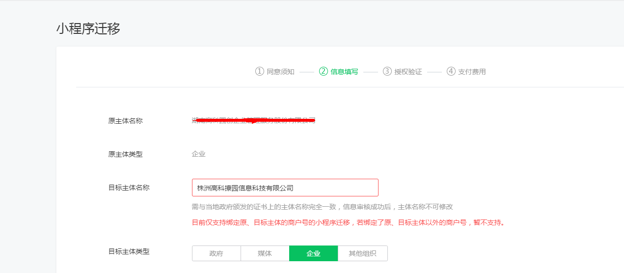The image size is (624, 273).
Task: Click the 小程序迁移 page title
Action: tap(88, 29)
